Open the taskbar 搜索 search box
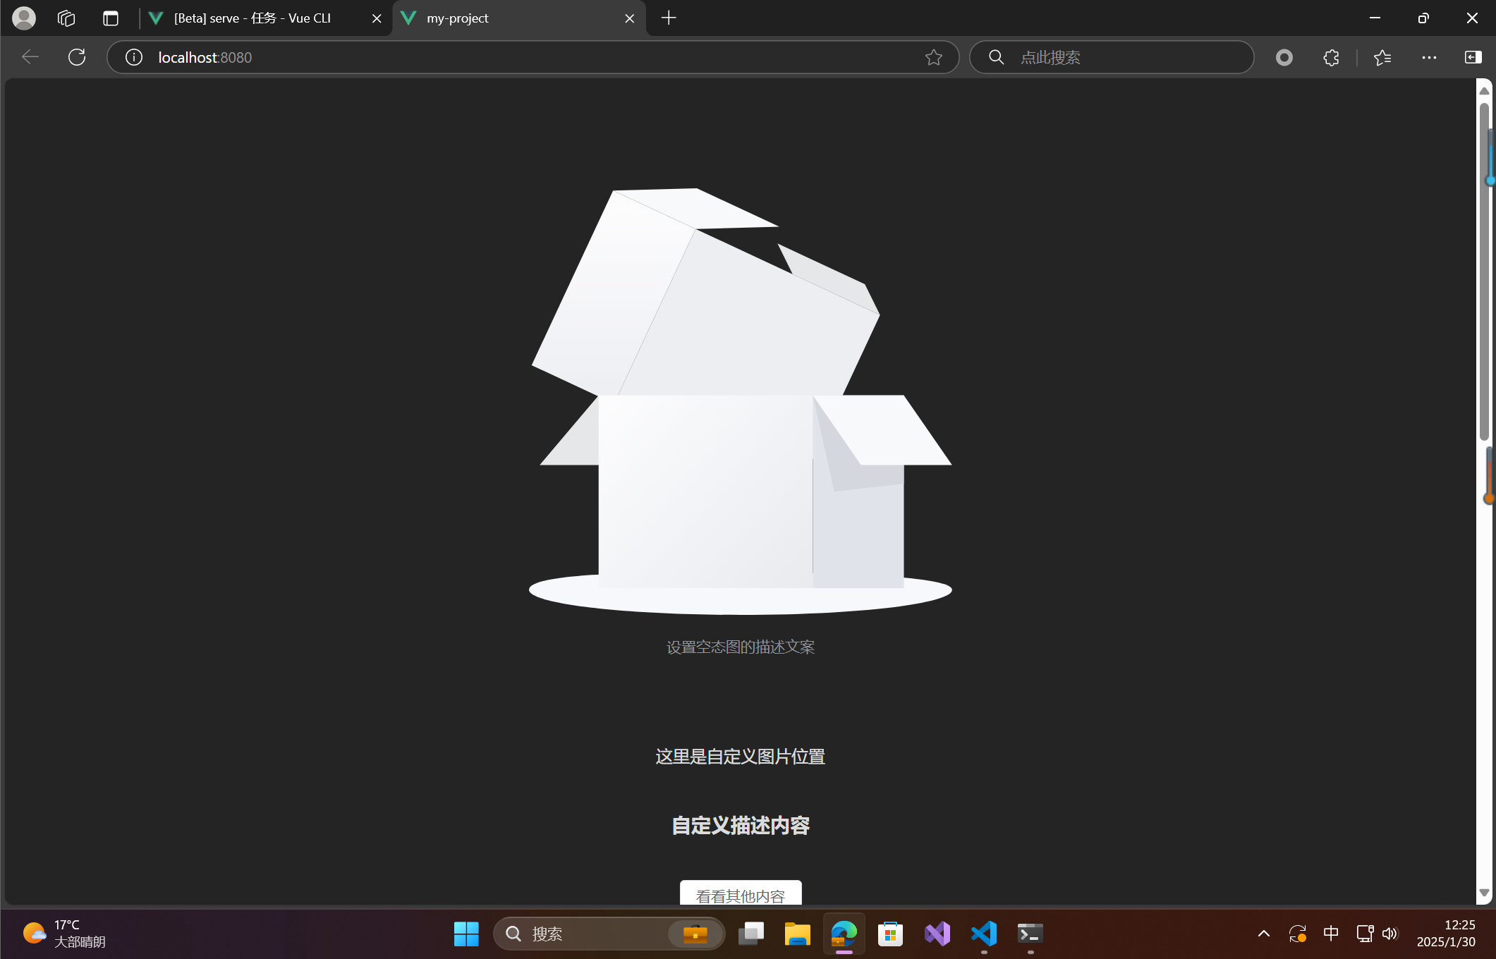This screenshot has width=1496, height=959. (x=609, y=934)
